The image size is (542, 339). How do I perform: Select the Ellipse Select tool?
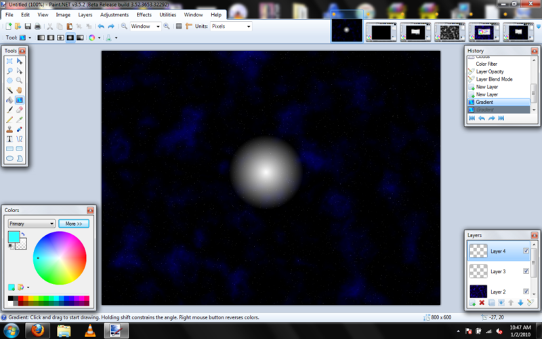(x=9, y=81)
